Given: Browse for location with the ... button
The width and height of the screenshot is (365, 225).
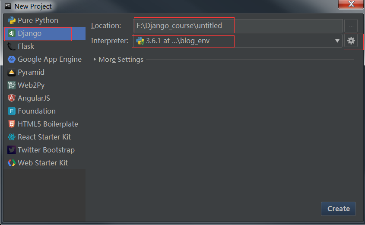Looking at the screenshot, I should coord(351,25).
